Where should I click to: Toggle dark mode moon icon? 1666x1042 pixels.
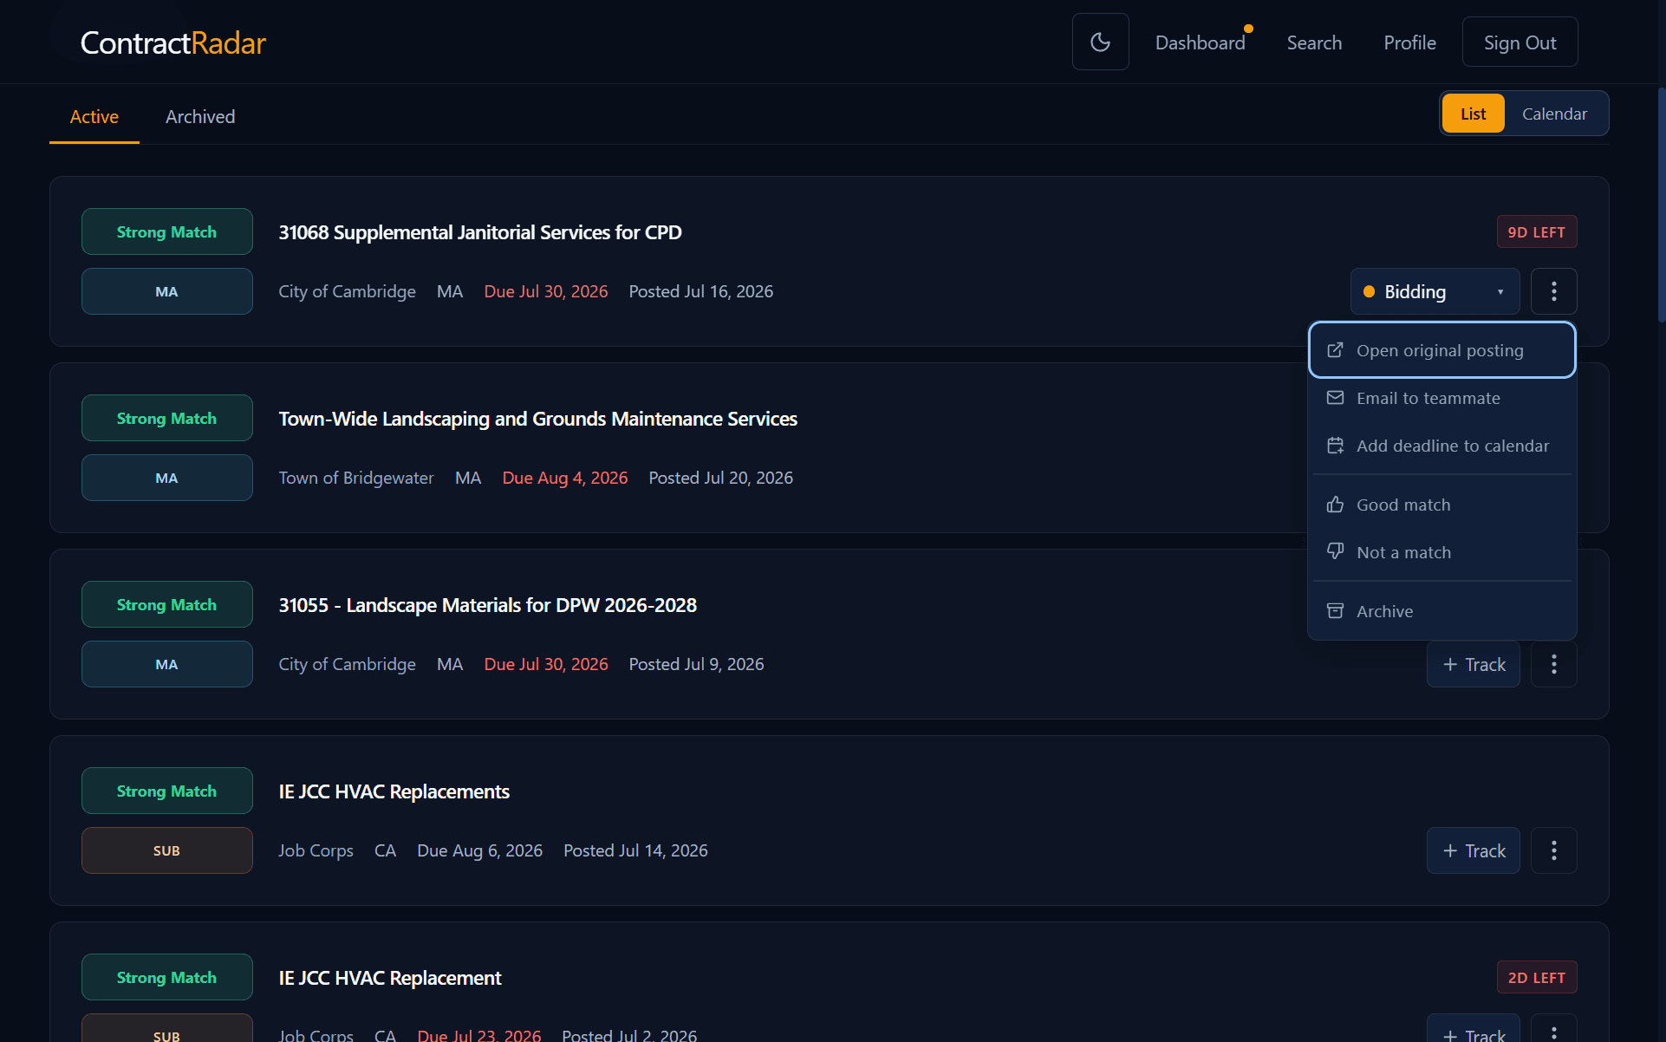[x=1100, y=42]
